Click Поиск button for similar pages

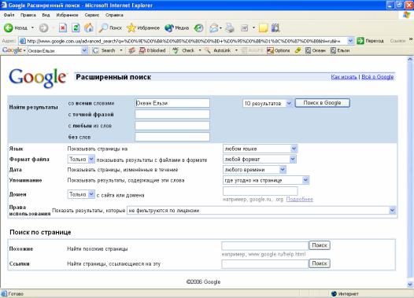pos(320,245)
